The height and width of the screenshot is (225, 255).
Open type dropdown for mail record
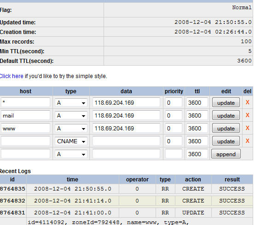71,116
